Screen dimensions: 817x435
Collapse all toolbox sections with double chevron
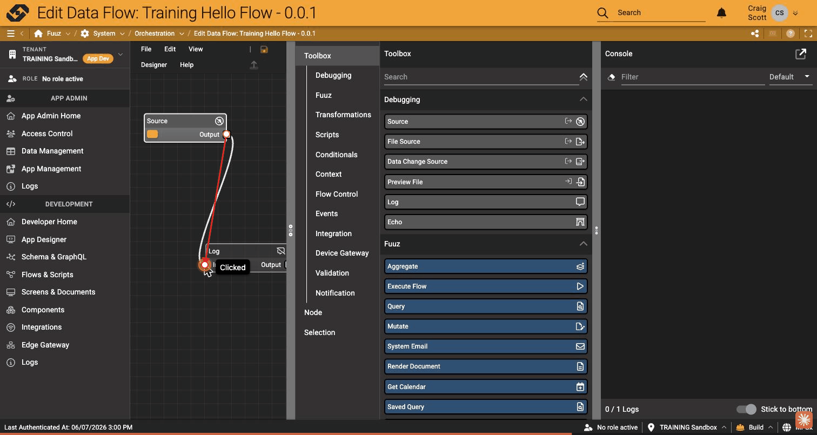(x=584, y=77)
